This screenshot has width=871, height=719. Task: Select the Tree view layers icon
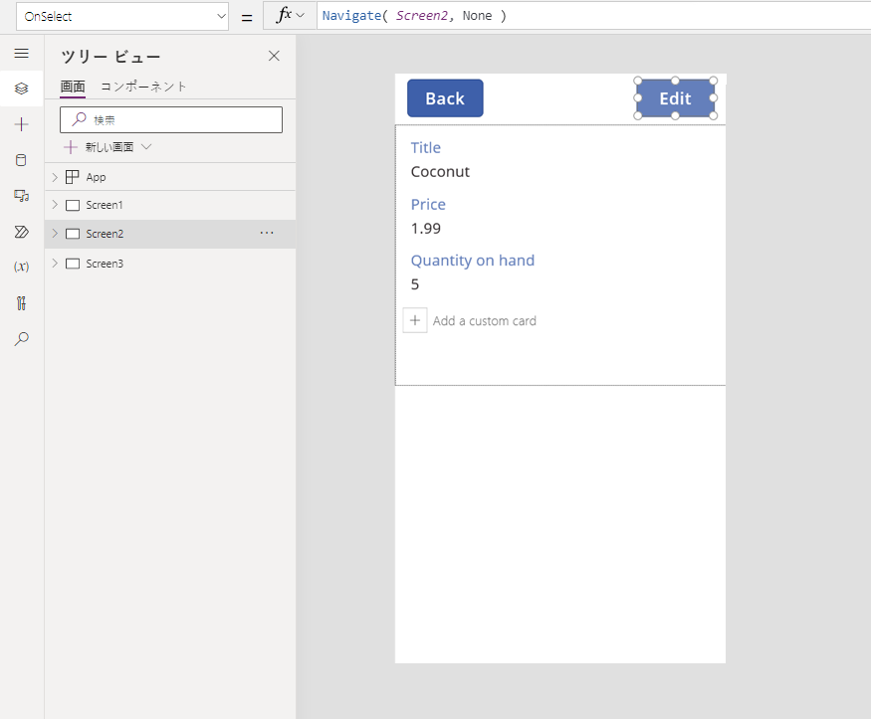(x=21, y=89)
